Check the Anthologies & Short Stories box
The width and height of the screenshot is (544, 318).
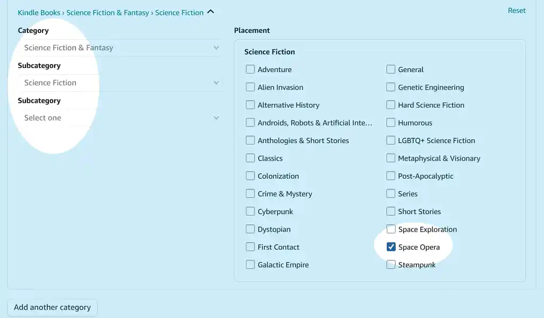click(250, 140)
